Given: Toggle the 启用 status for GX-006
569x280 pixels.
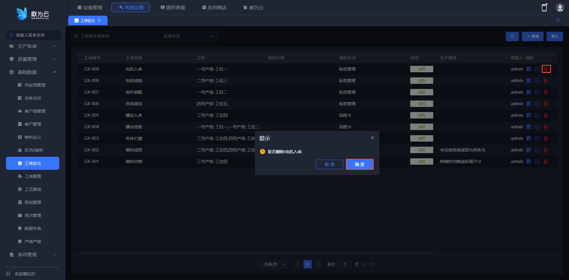Looking at the screenshot, I should coord(421,104).
